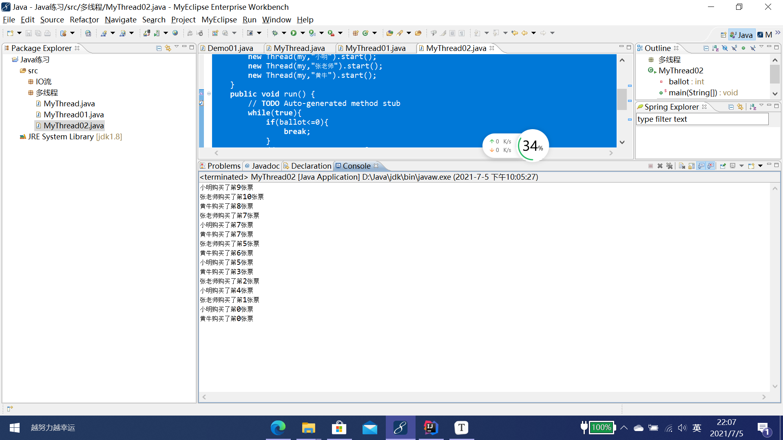Screen dimensions: 783x440
Task: Toggle Link with Editor in Package Explorer
Action: coord(168,48)
